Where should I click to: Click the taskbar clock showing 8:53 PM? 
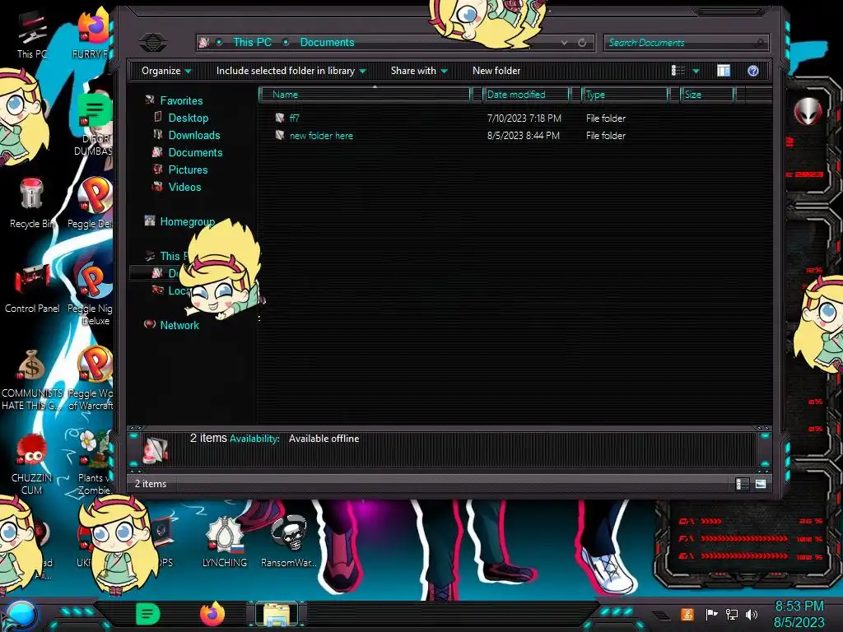click(x=799, y=614)
